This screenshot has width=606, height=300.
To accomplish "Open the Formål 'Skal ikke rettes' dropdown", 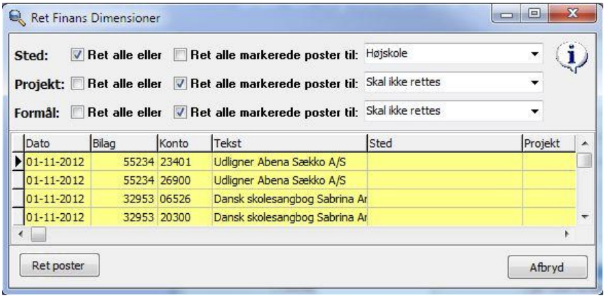I will point(453,111).
